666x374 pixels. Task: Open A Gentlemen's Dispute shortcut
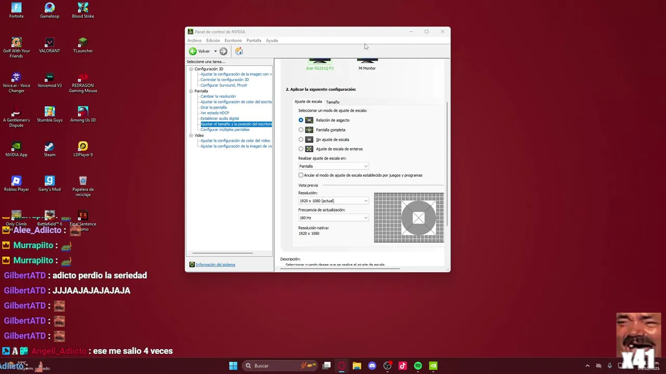tap(16, 117)
